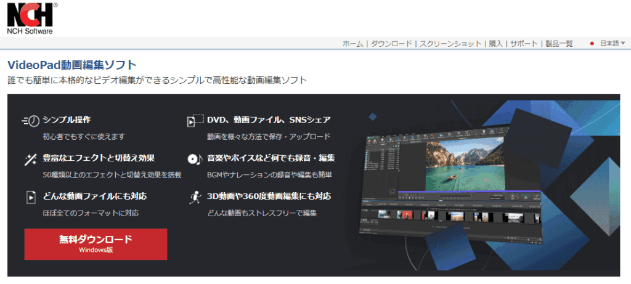The image size is (631, 284).
Task: Click the VideoPad動画編集ソフト heading
Action: [x=72, y=65]
